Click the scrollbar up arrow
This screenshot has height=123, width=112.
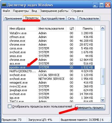click(103, 29)
